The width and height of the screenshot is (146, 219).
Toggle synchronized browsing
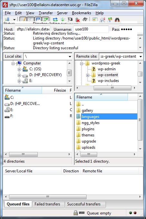(x=110, y=19)
